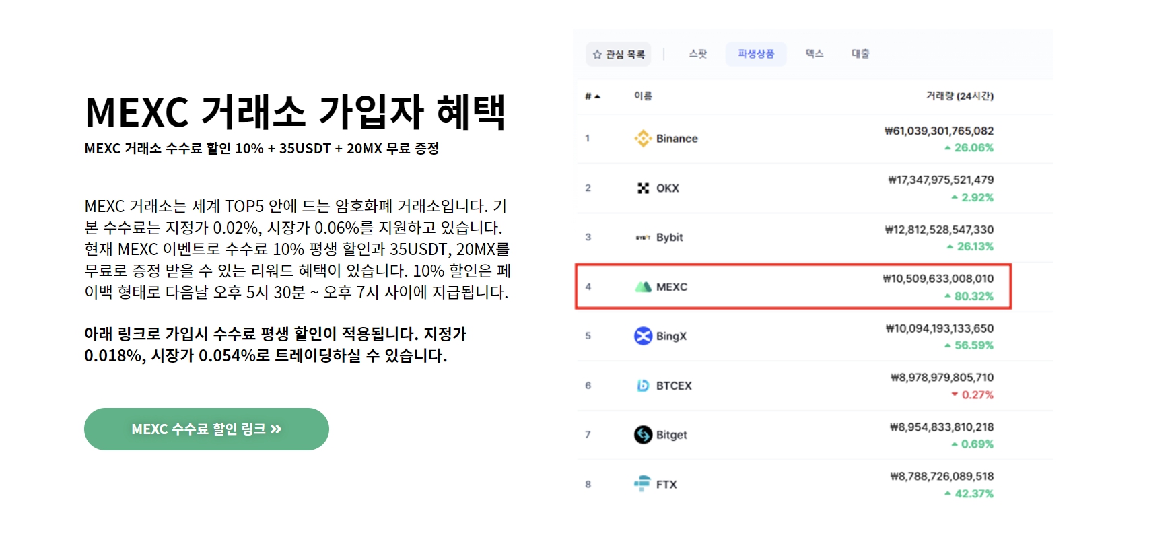Image resolution: width=1176 pixels, height=556 pixels.
Task: Open the 관심 목록 watchlist star tab
Action: click(619, 54)
